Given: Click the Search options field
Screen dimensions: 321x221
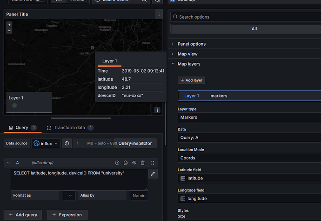Looking at the screenshot, I should (x=246, y=17).
